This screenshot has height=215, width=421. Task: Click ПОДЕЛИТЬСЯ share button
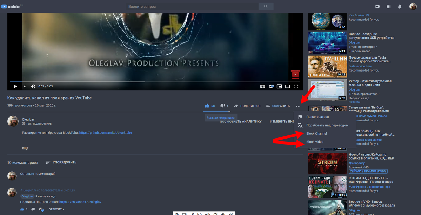(x=247, y=106)
